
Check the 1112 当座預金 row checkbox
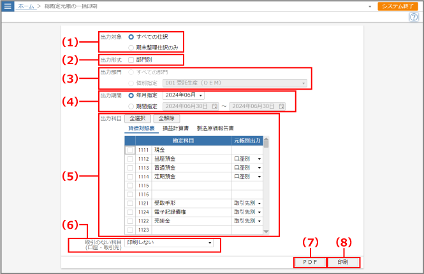[130, 159]
